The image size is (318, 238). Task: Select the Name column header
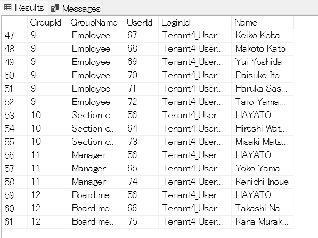coord(263,22)
